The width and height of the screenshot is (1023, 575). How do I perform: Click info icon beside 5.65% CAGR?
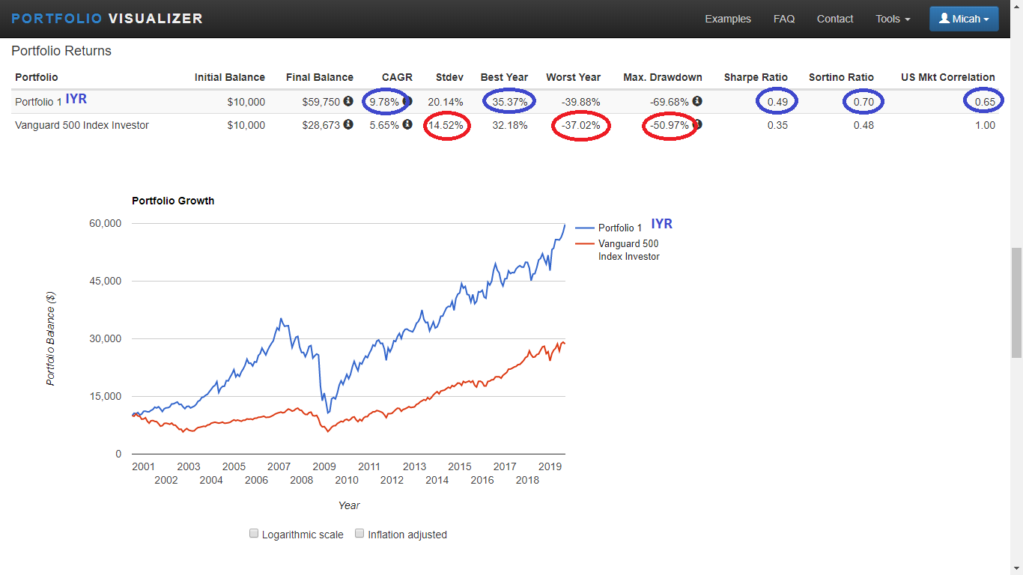(x=407, y=124)
